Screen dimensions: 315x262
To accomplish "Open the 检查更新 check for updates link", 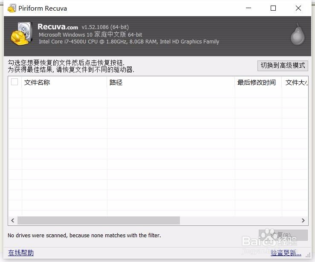I will coord(286,253).
